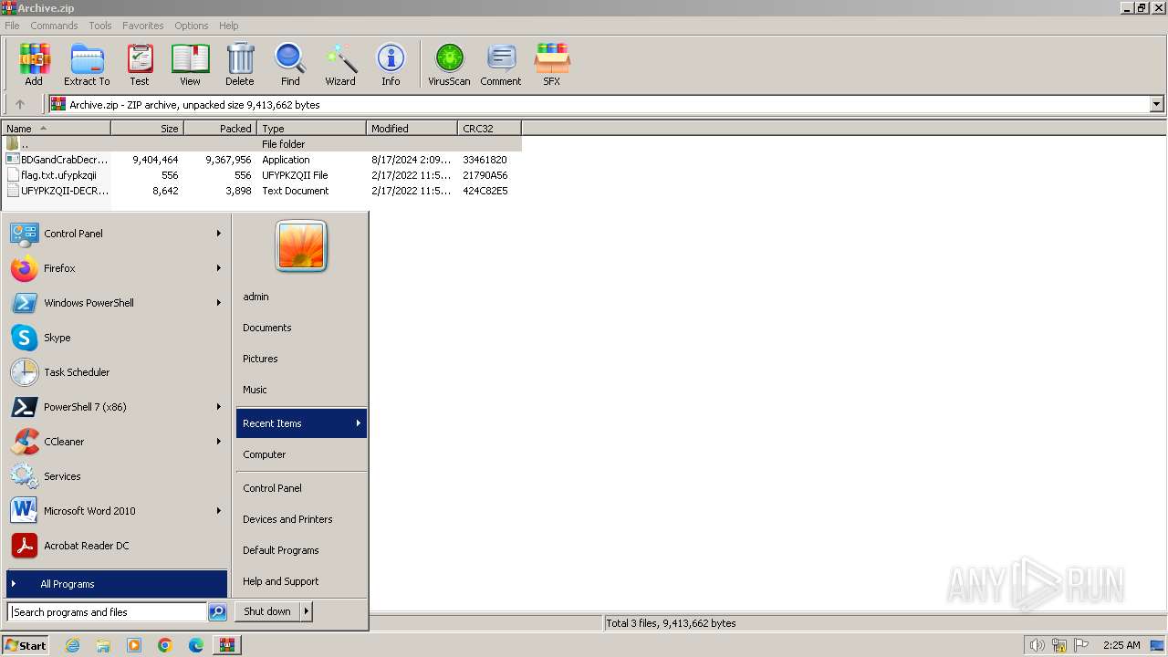Open the Find magnifier tool

(x=290, y=64)
